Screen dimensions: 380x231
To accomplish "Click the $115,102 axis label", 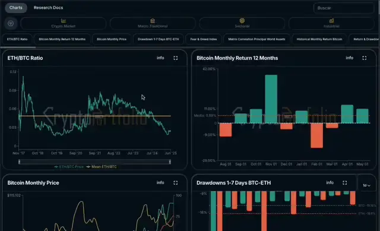I will (14, 195).
